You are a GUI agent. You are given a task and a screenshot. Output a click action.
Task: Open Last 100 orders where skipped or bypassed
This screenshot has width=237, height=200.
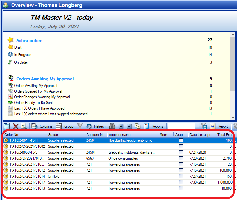click(51, 114)
